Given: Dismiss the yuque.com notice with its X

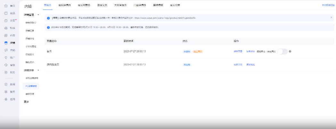Looking at the screenshot, I should coord(331,17).
